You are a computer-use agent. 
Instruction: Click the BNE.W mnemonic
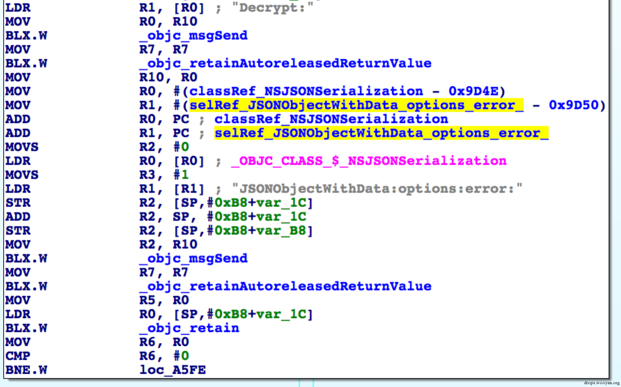pos(26,370)
